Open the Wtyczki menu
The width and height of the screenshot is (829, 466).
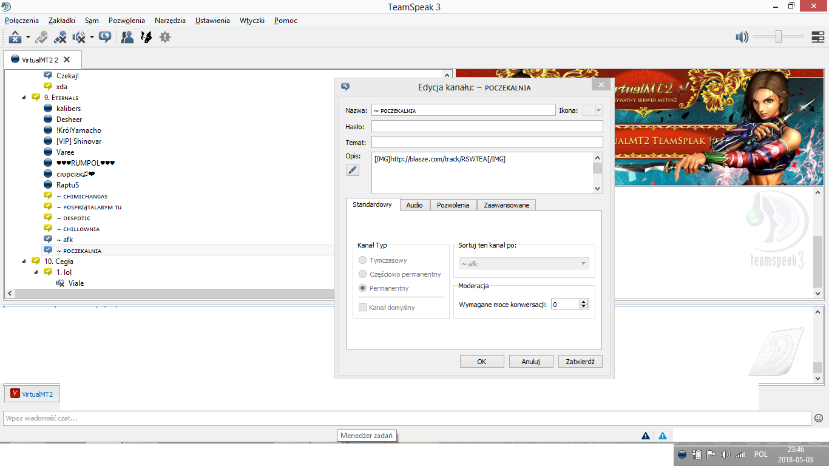pos(252,20)
